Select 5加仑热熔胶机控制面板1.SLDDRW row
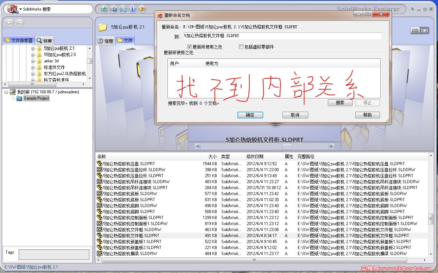Viewport: 438px width, 273px height. tap(262, 224)
